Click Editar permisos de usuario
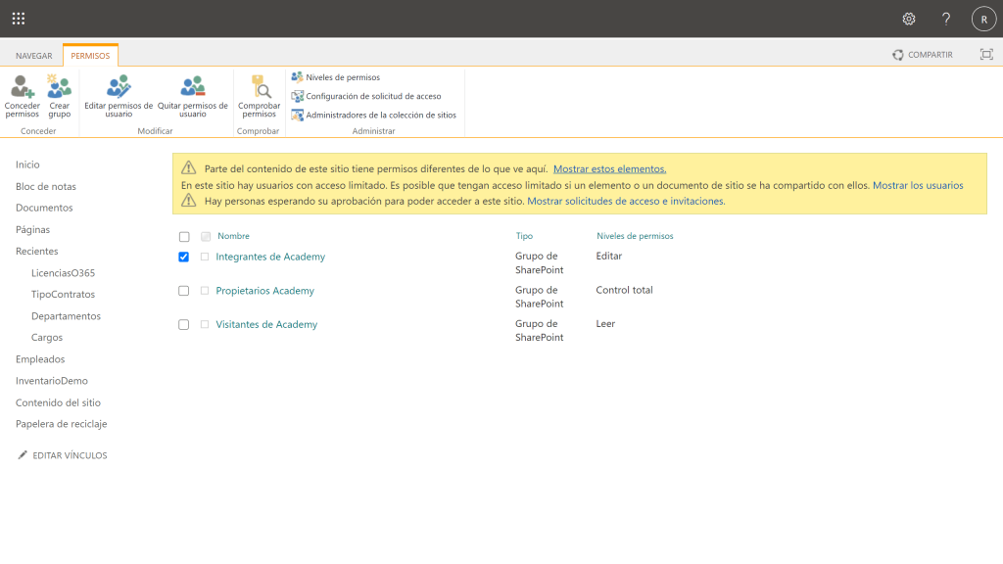Screen dimensions: 1003x564 (119, 95)
